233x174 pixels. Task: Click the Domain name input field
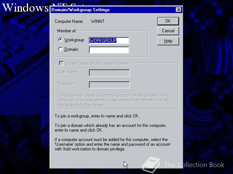(109, 50)
